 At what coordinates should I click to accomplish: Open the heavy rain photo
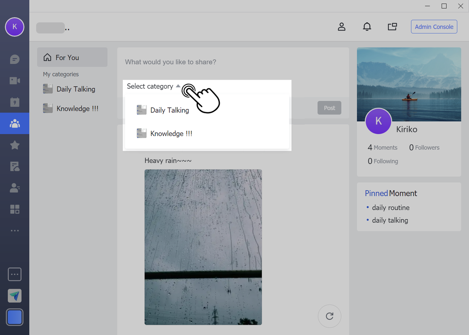(203, 247)
